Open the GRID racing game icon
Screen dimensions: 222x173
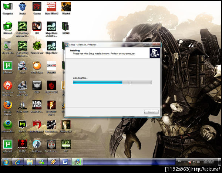click(37, 87)
